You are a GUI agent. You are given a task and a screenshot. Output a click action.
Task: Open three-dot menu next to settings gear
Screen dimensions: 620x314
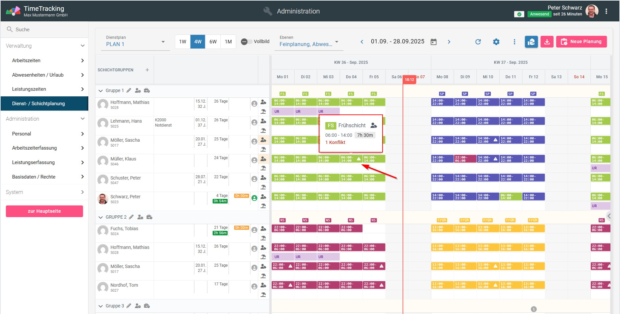point(514,42)
